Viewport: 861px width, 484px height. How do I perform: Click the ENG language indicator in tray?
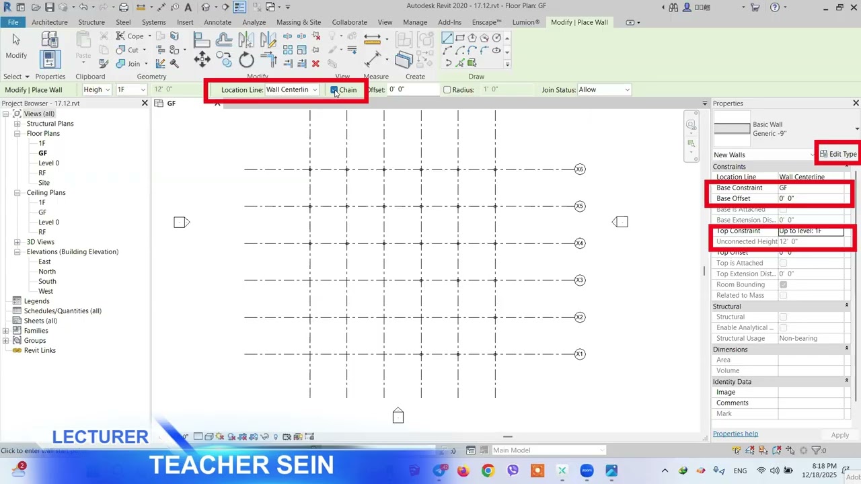click(740, 471)
